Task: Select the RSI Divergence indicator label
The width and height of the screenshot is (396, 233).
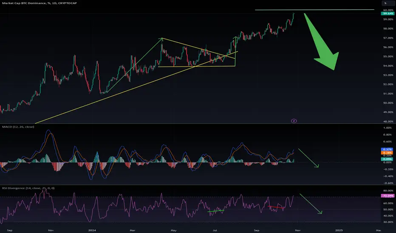Action: point(28,188)
